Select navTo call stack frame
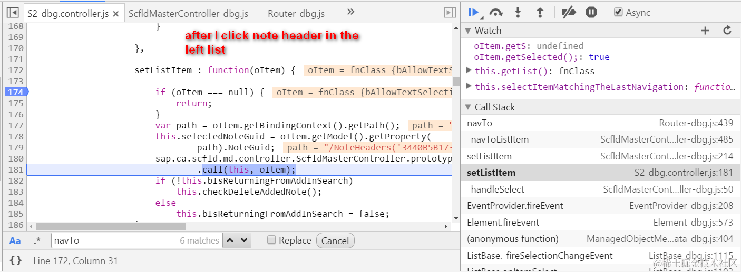 [601, 123]
